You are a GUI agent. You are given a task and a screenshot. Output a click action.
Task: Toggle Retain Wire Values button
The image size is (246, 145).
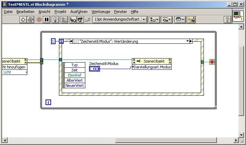point(64,19)
